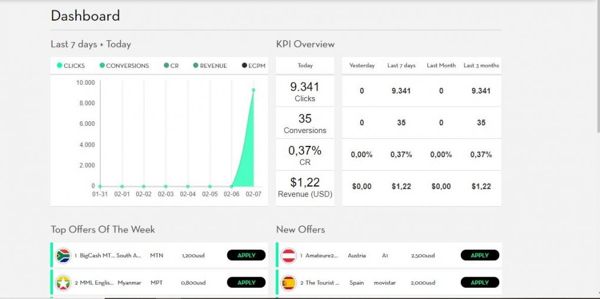Switch to Last 7 days KPI column

[401, 65]
